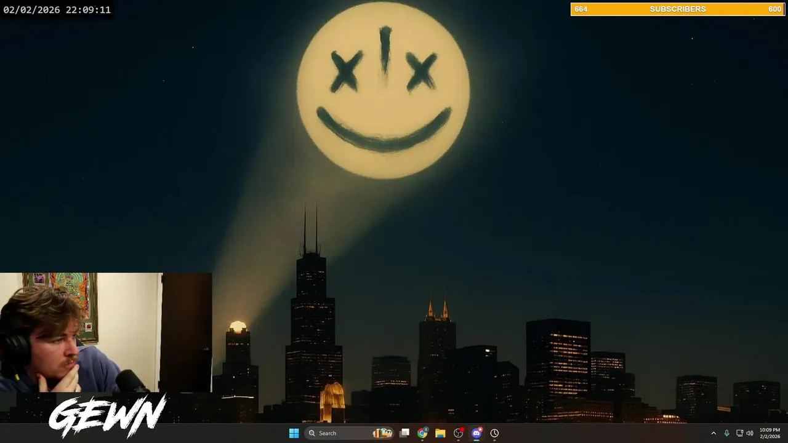Open OBS Studio from the taskbar
This screenshot has width=788, height=443.
[458, 433]
